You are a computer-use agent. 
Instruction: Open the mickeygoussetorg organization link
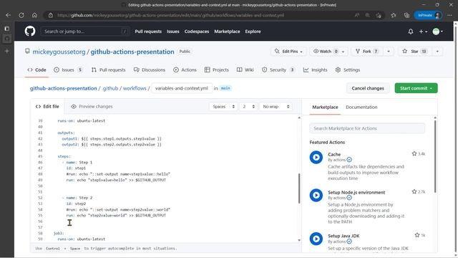pos(59,52)
